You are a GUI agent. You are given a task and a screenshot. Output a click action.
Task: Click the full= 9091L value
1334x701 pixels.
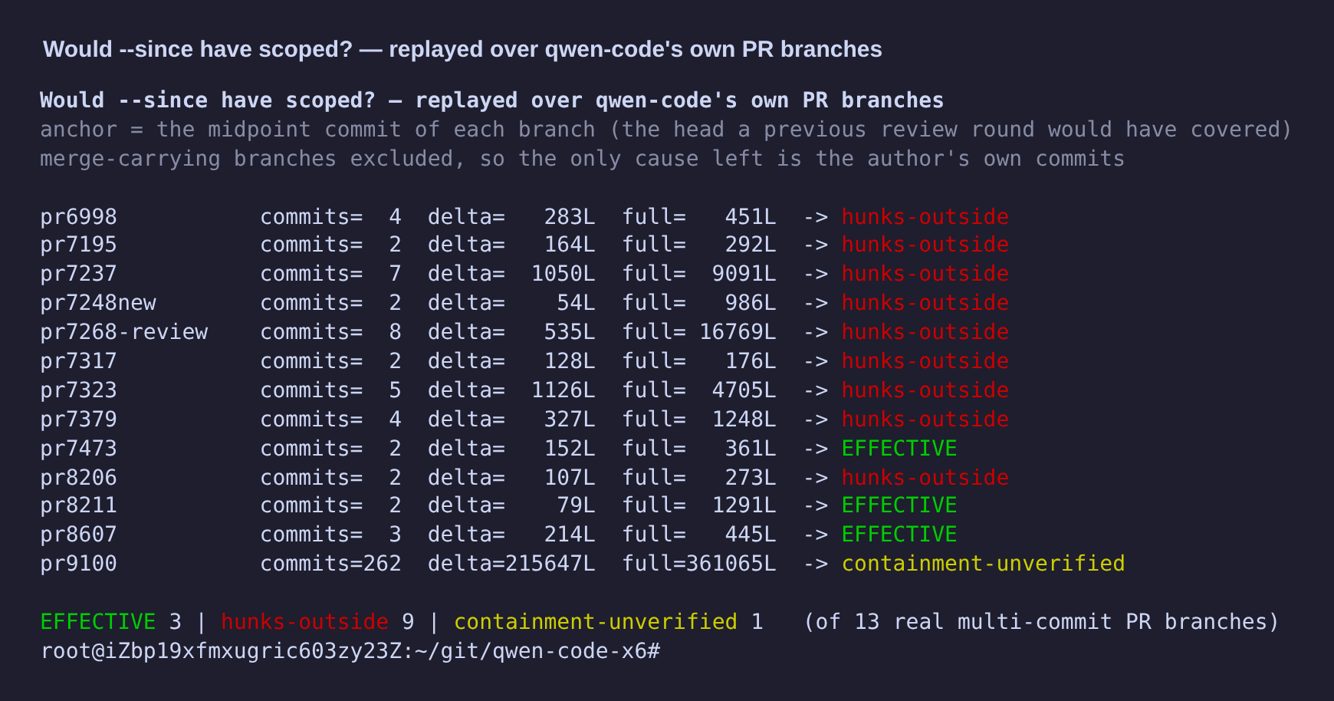(x=699, y=274)
